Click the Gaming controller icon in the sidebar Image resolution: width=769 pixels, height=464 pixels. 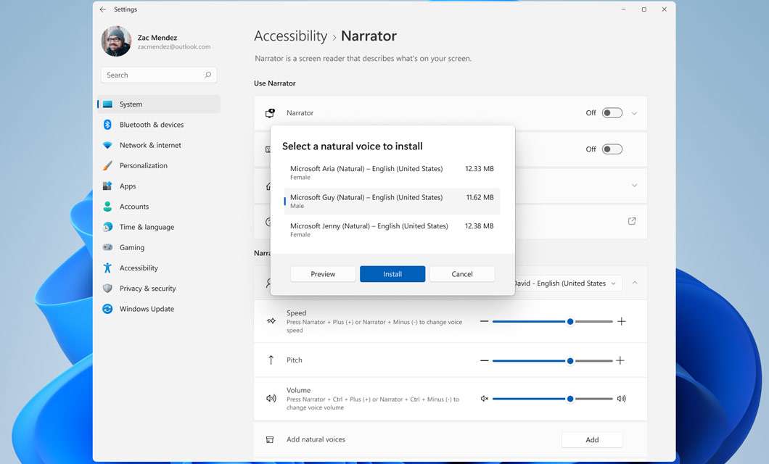pyautogui.click(x=107, y=247)
